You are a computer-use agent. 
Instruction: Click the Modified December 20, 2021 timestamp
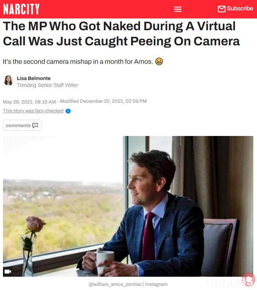(x=103, y=101)
